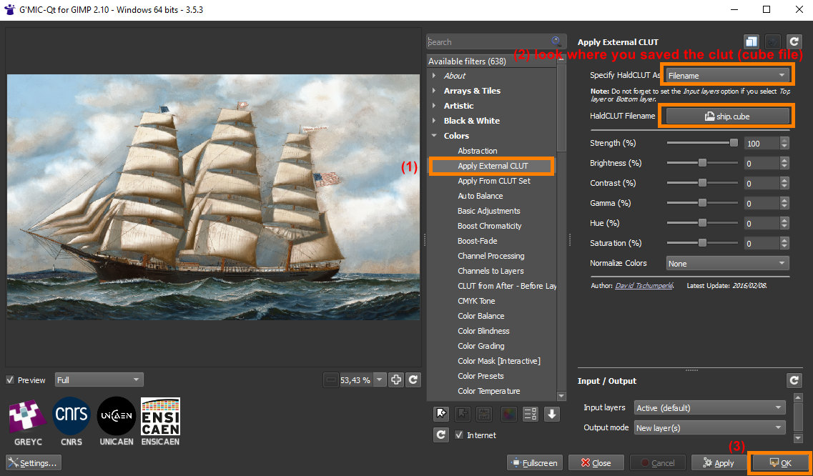Viewport: 813px width, 476px height.
Task: Click the CNRS logo
Action: [x=72, y=422]
